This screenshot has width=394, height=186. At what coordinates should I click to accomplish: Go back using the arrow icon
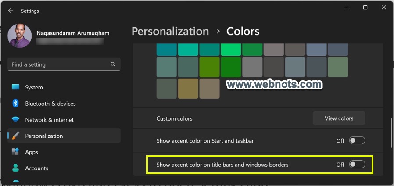pos(10,11)
